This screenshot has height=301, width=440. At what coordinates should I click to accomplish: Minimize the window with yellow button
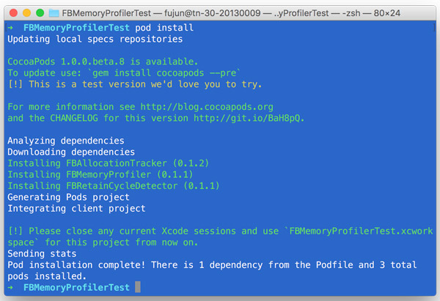(x=26, y=13)
